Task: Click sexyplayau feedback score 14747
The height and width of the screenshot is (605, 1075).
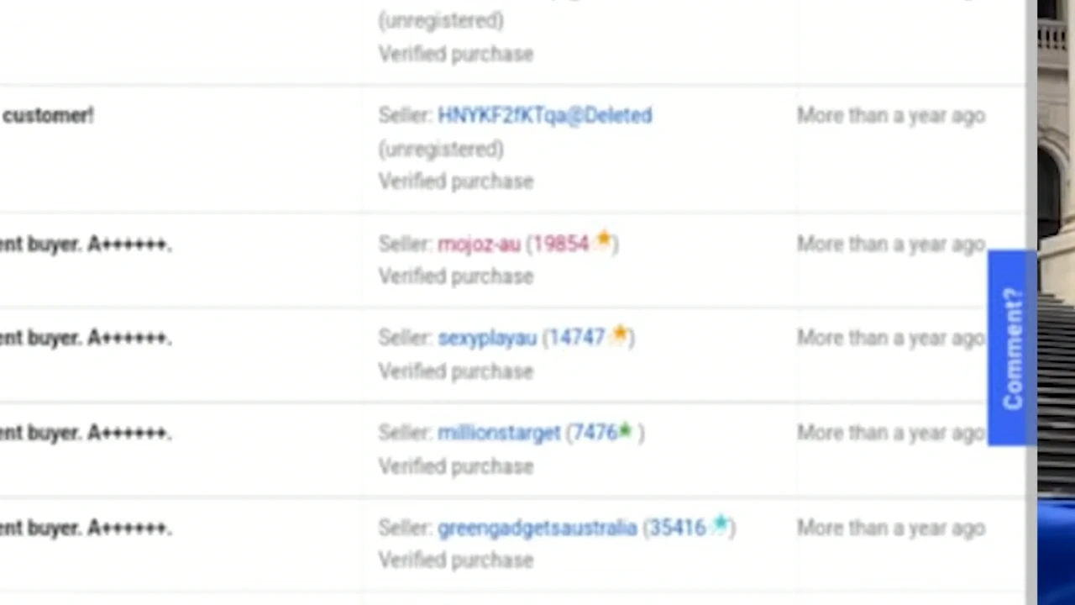Action: pyautogui.click(x=577, y=338)
